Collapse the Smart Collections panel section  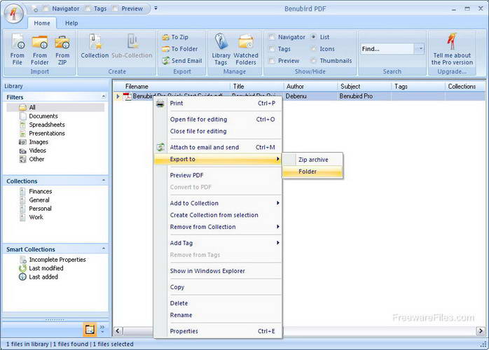[104, 249]
